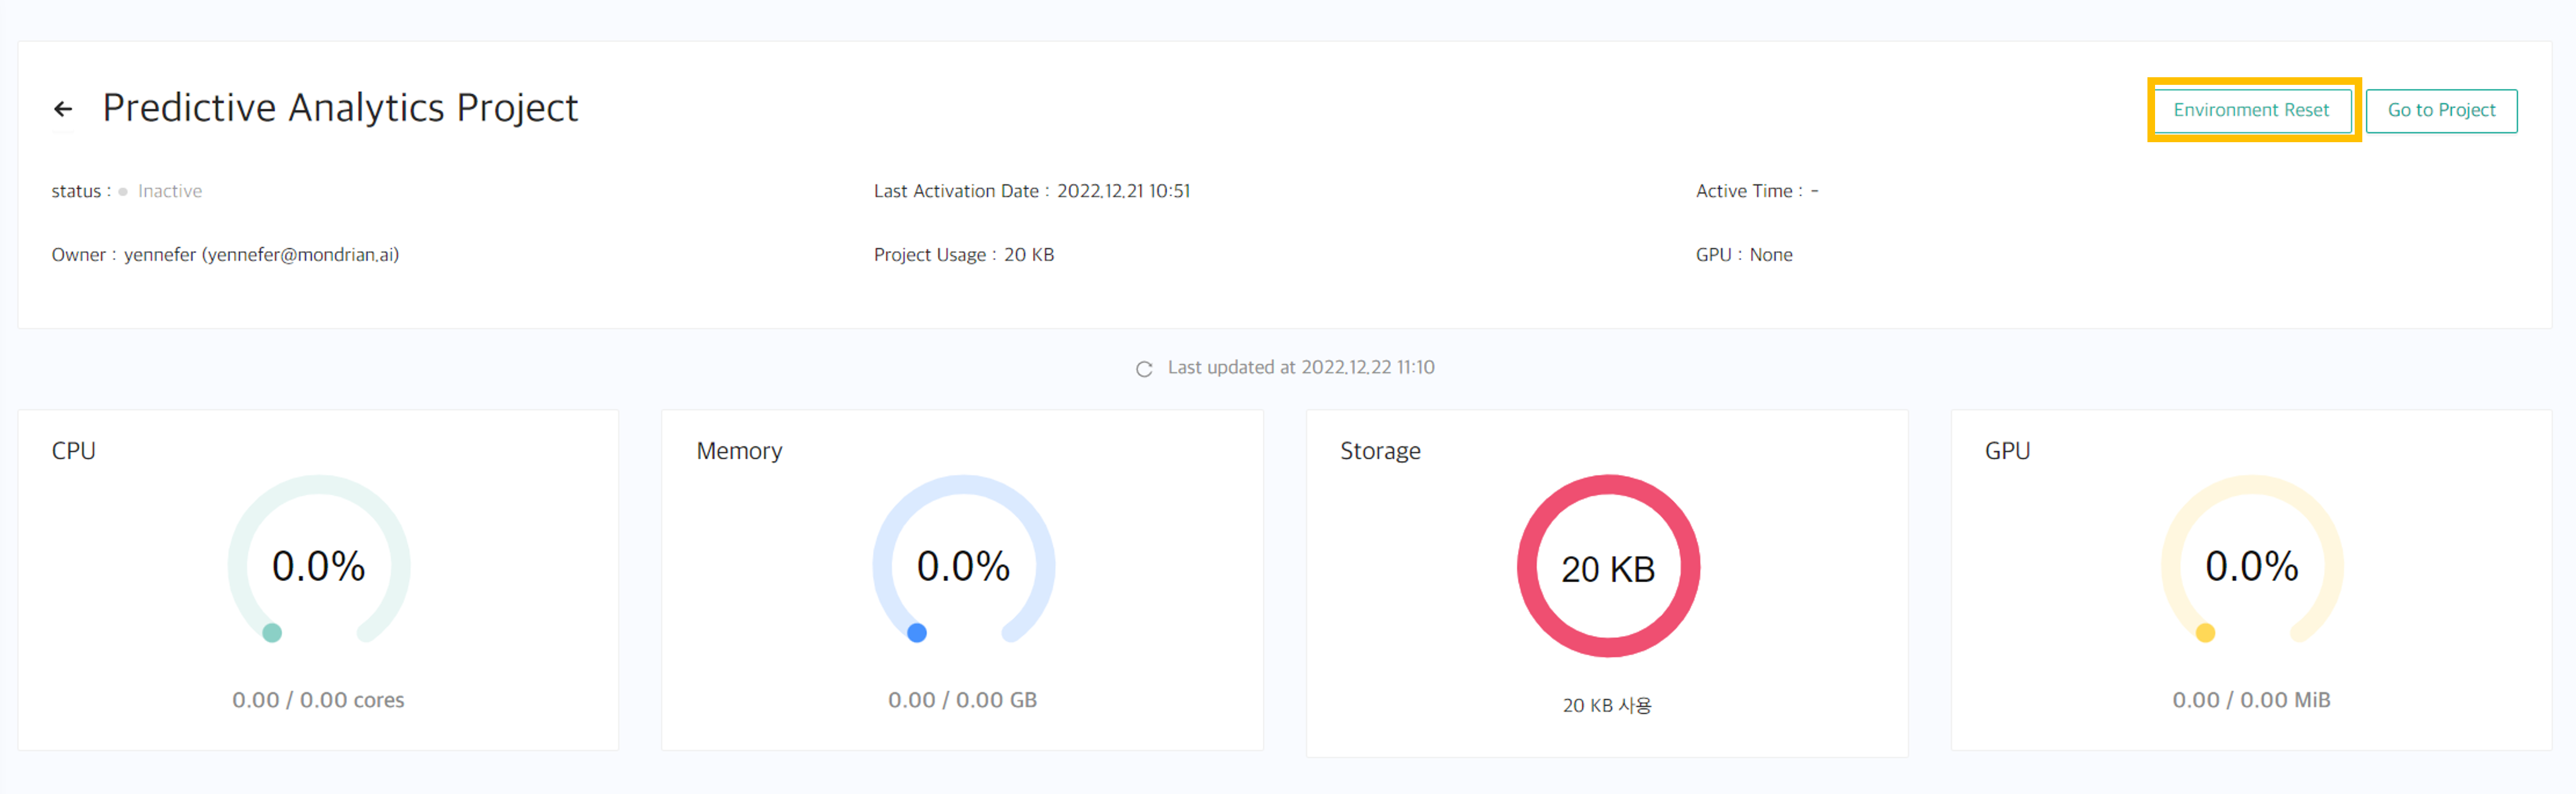The image size is (2576, 794).
Task: Click the Project Usage 20 KB text
Action: [1028, 255]
